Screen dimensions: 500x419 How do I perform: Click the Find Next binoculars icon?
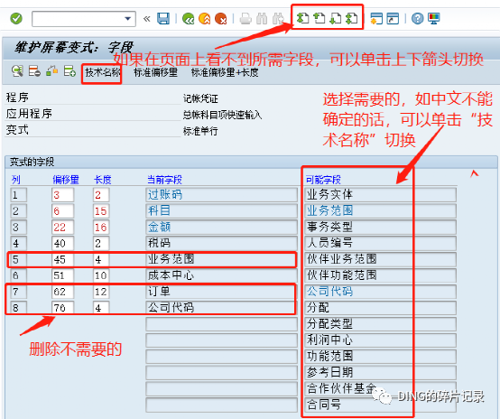(278, 18)
